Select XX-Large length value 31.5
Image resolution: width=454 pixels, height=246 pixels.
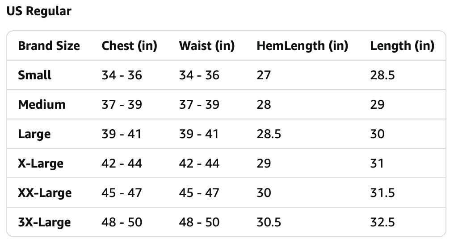[x=382, y=193]
